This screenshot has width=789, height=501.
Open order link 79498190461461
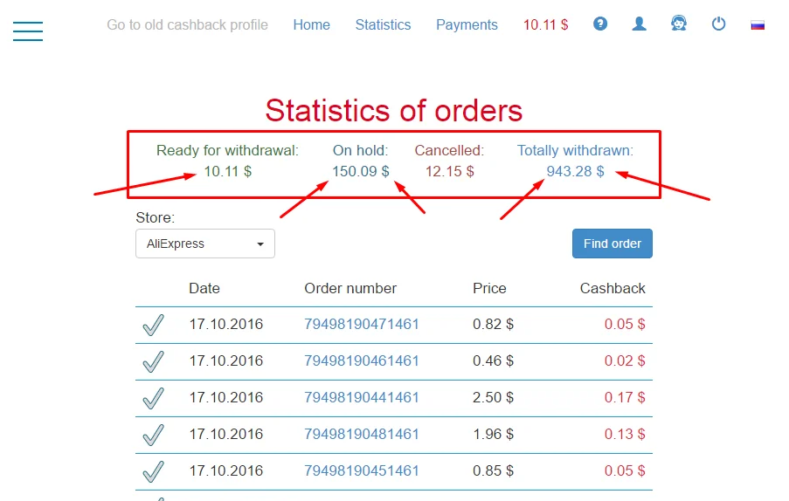pos(361,360)
